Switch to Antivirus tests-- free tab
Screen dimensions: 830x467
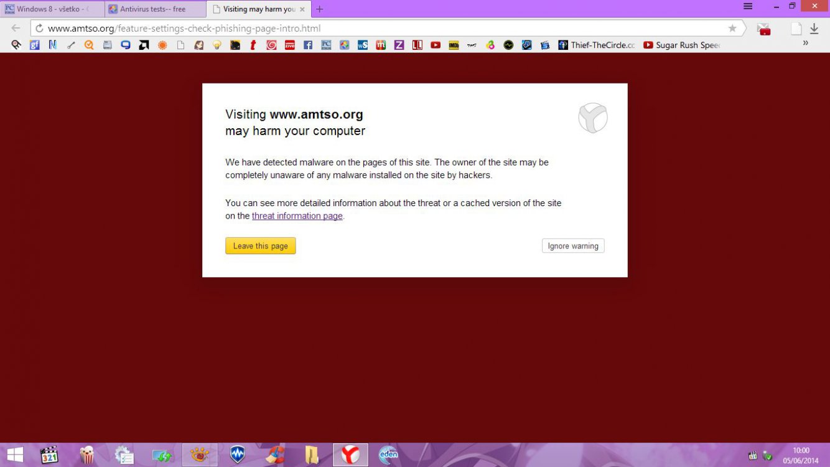(x=154, y=9)
